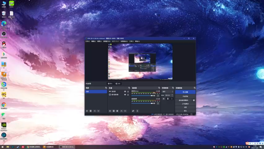Viewport: 264px width, 149px height.
Task: Open transition properties dots button
Action: click(172, 99)
